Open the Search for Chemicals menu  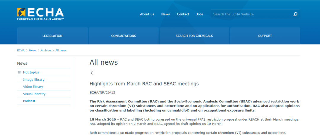click(194, 36)
